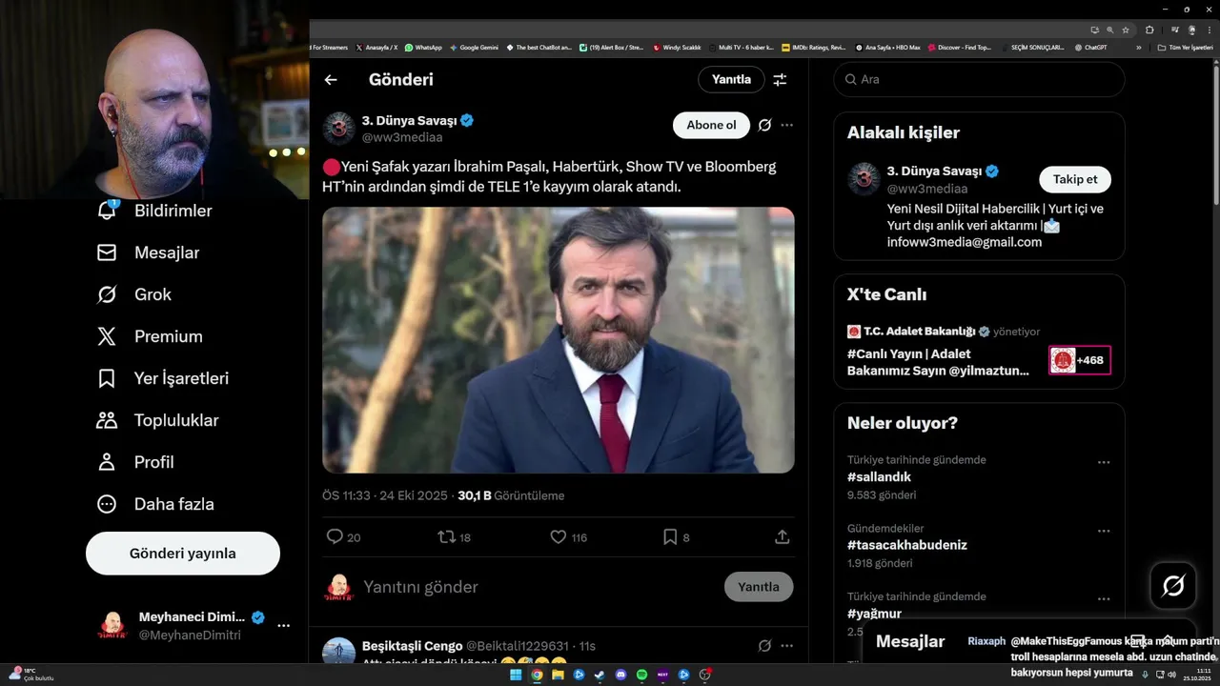Open Steam from the taskbar

coord(600,675)
